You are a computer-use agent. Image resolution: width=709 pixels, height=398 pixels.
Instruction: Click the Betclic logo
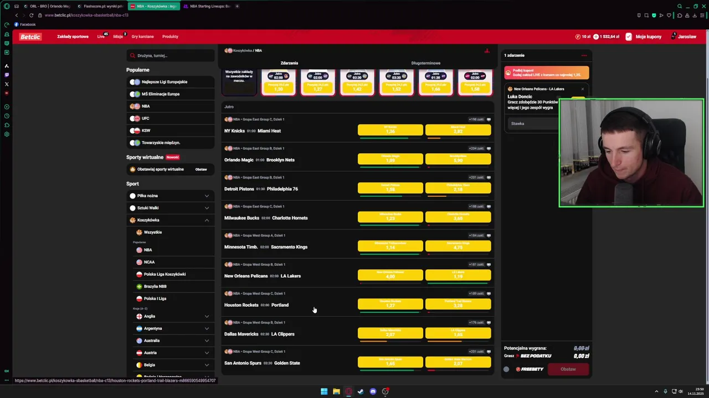pyautogui.click(x=30, y=36)
